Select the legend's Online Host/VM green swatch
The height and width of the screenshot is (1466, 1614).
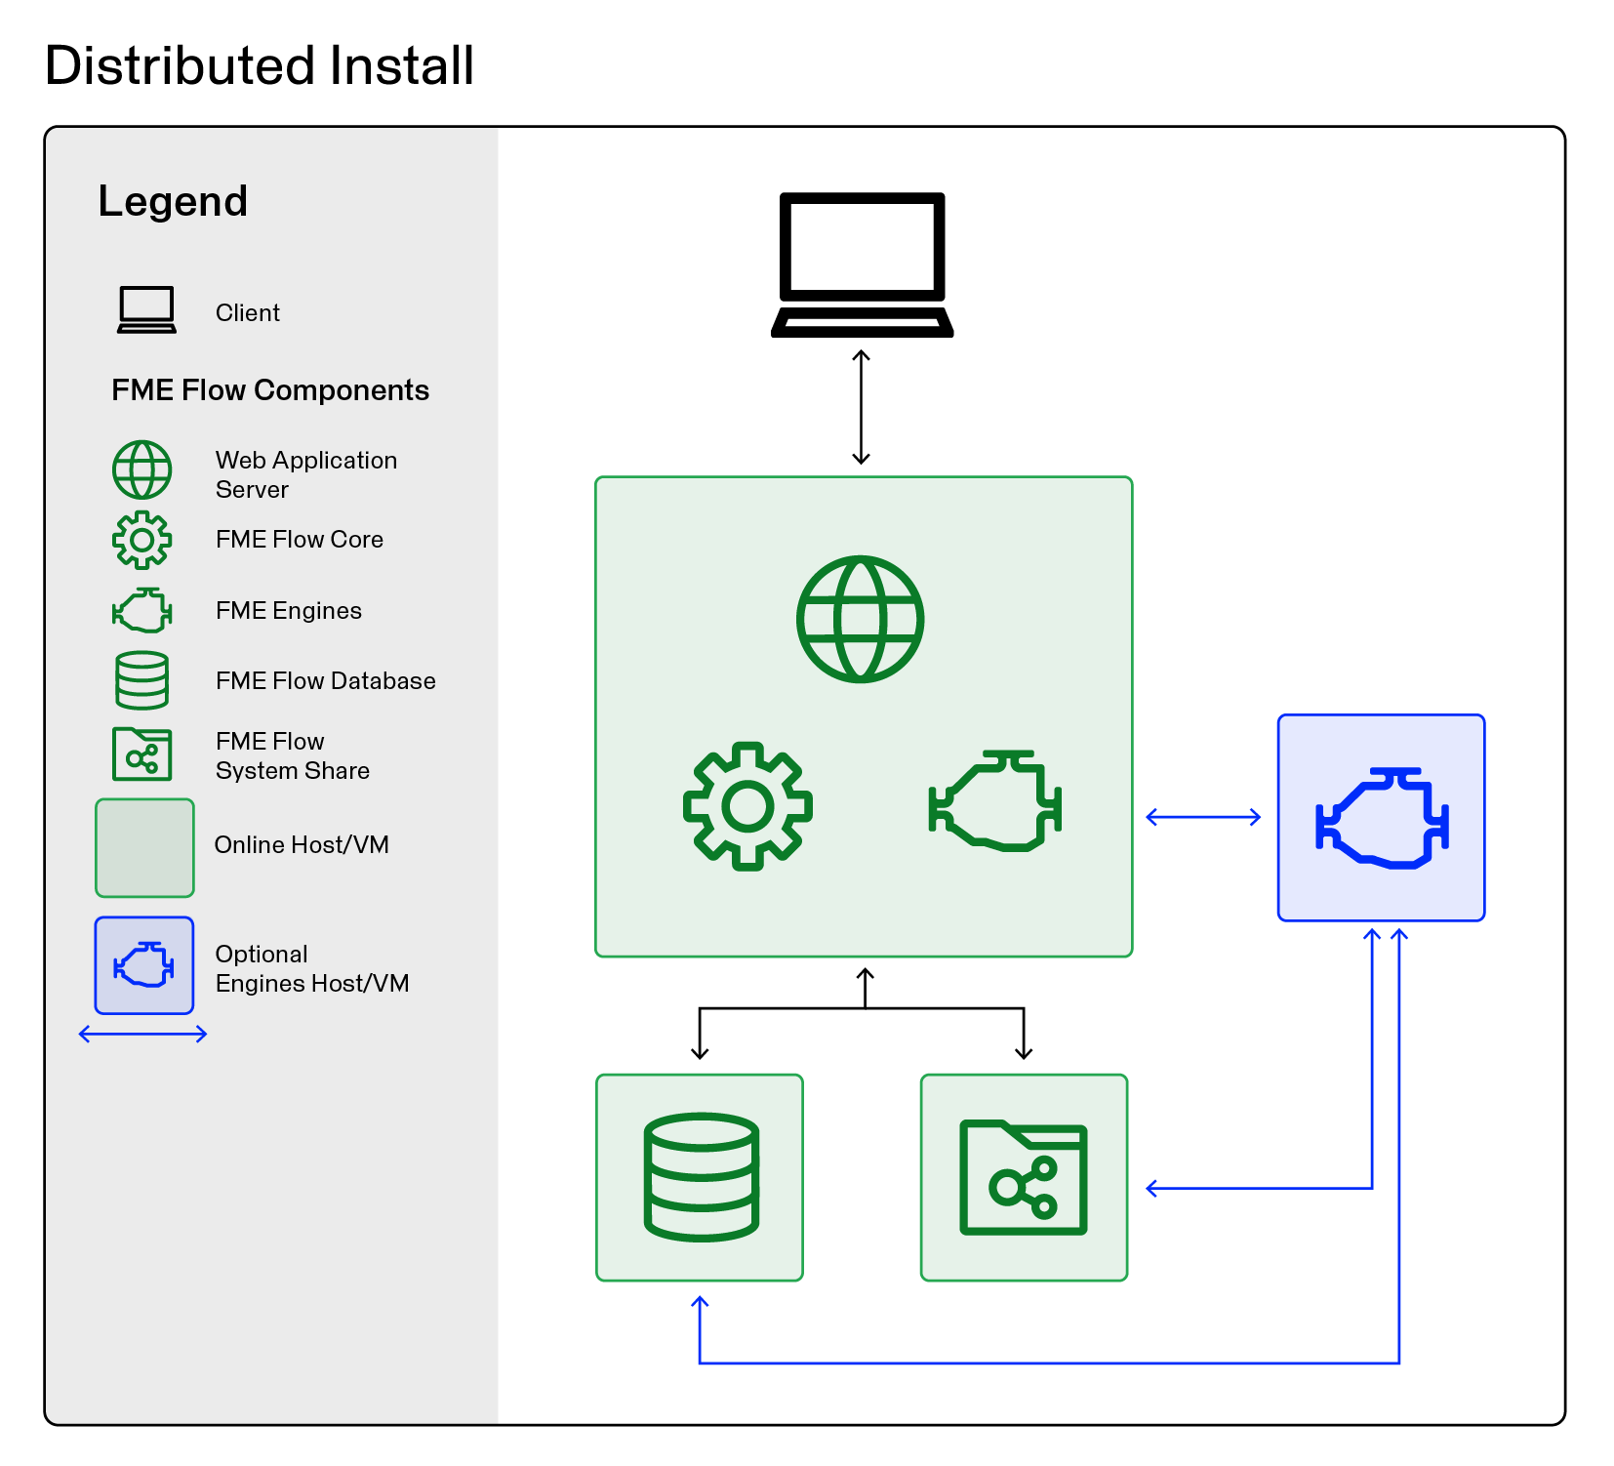(144, 847)
